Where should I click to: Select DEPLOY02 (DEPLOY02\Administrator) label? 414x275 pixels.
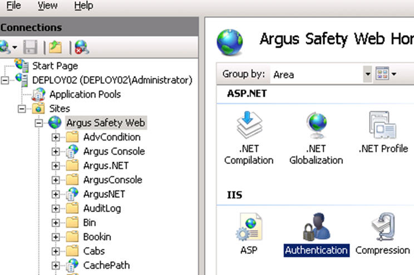coord(112,80)
